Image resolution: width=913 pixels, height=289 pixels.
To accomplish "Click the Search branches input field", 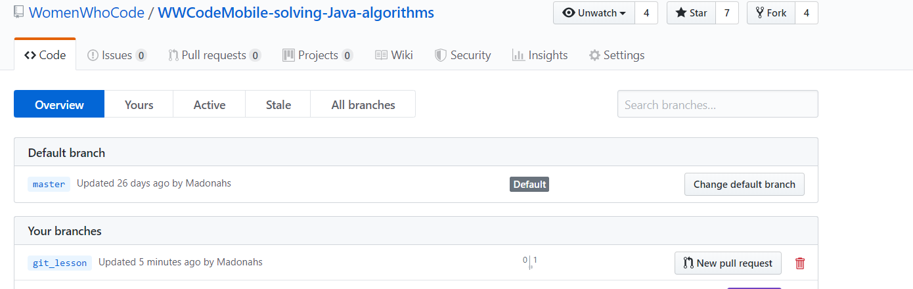I will click(x=718, y=104).
